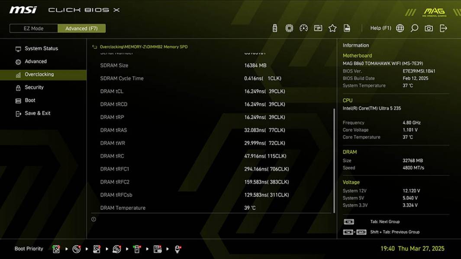Select the USB key boot device

(x=137, y=249)
